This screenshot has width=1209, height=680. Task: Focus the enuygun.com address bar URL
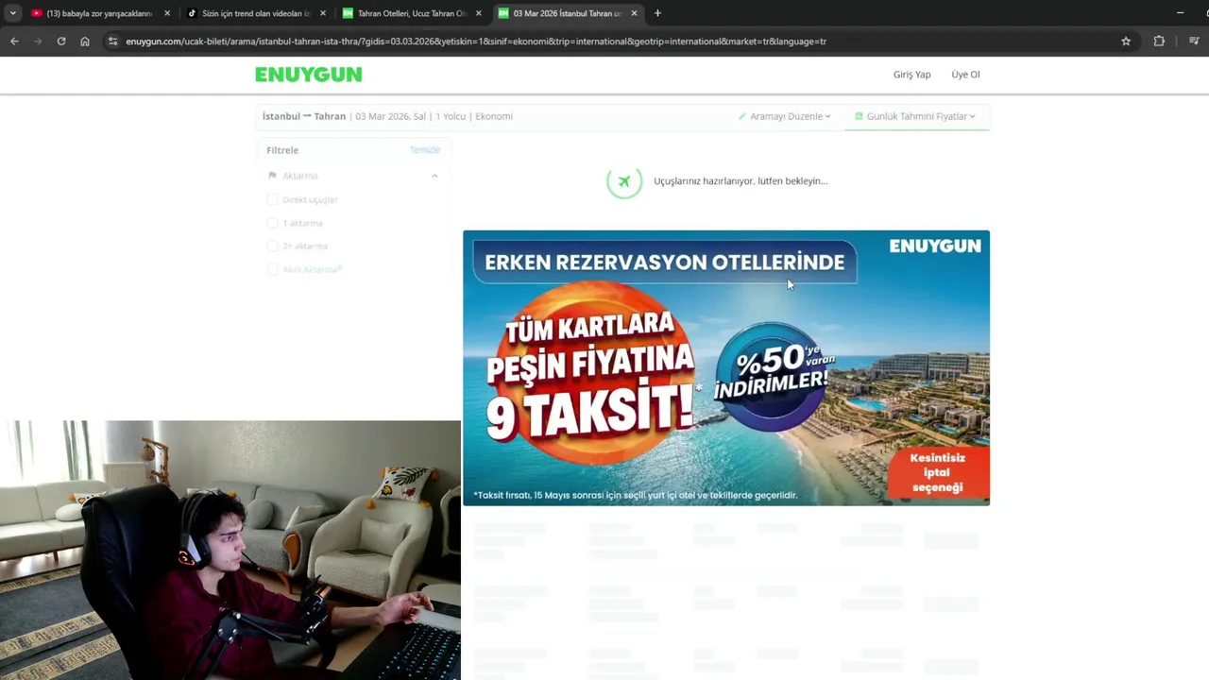coord(476,42)
